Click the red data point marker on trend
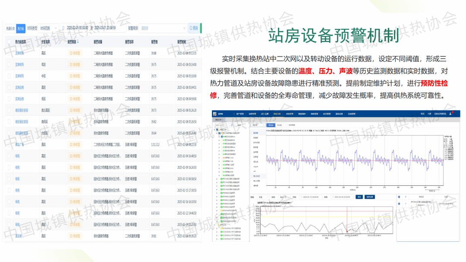 (346, 231)
